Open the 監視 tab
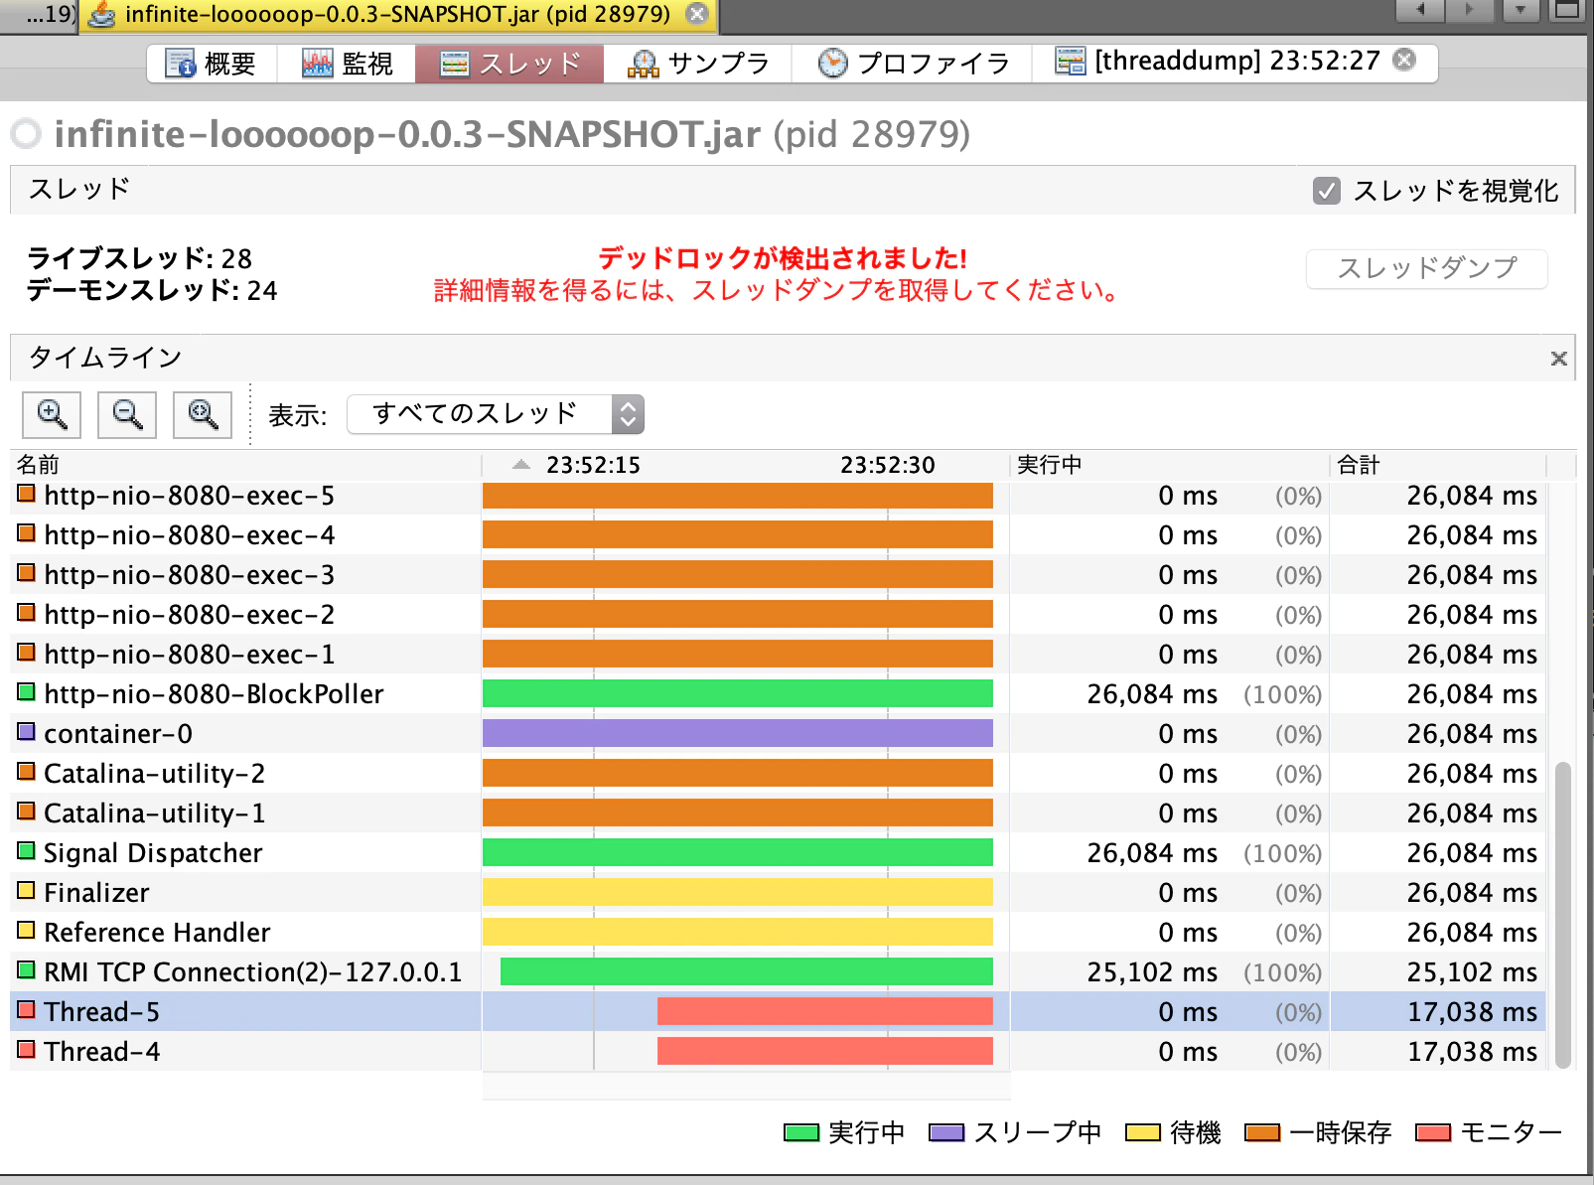1594x1185 pixels. coord(347,64)
